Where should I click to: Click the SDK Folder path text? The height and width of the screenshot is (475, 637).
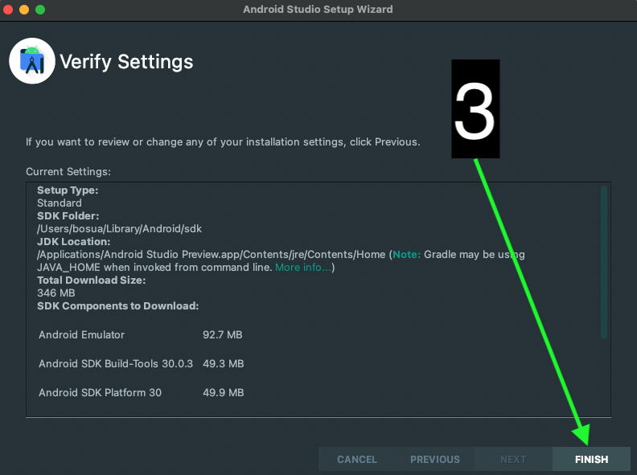click(x=119, y=229)
